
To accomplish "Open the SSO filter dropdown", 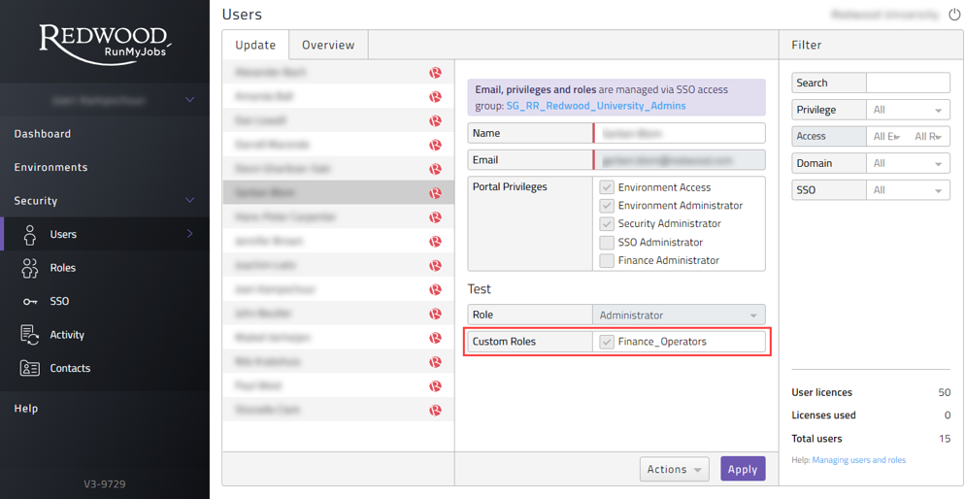I will [908, 190].
